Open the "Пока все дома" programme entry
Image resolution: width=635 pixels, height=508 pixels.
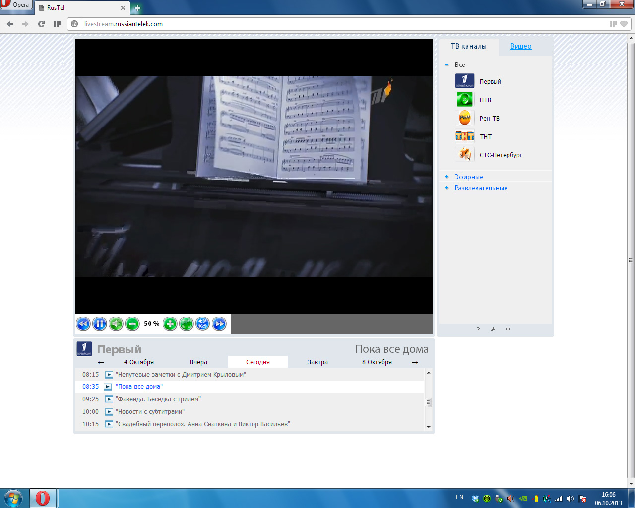[139, 387]
